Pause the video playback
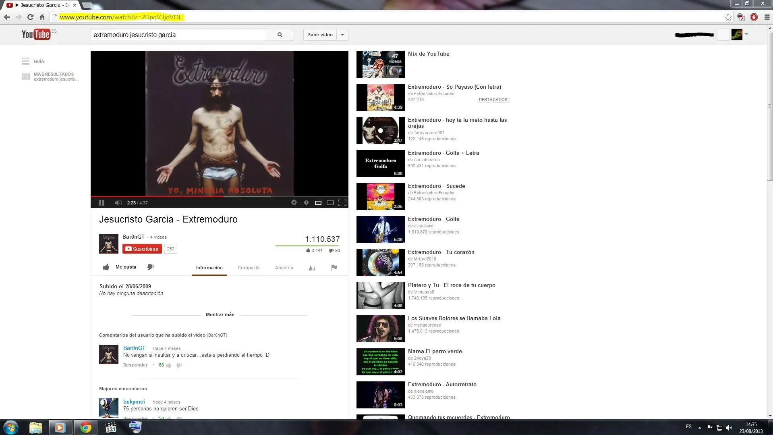 [102, 203]
